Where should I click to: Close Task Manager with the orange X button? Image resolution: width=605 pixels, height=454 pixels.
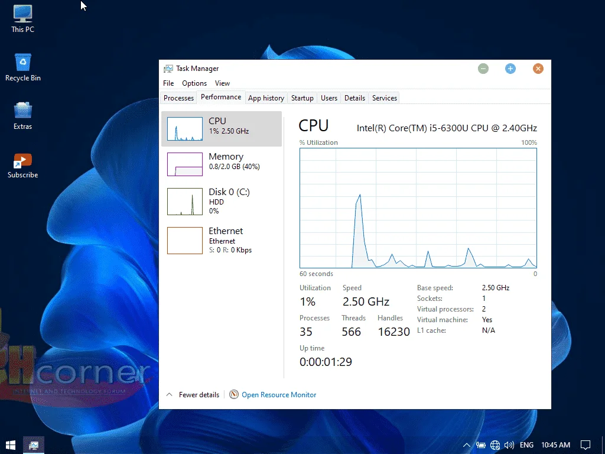(538, 69)
